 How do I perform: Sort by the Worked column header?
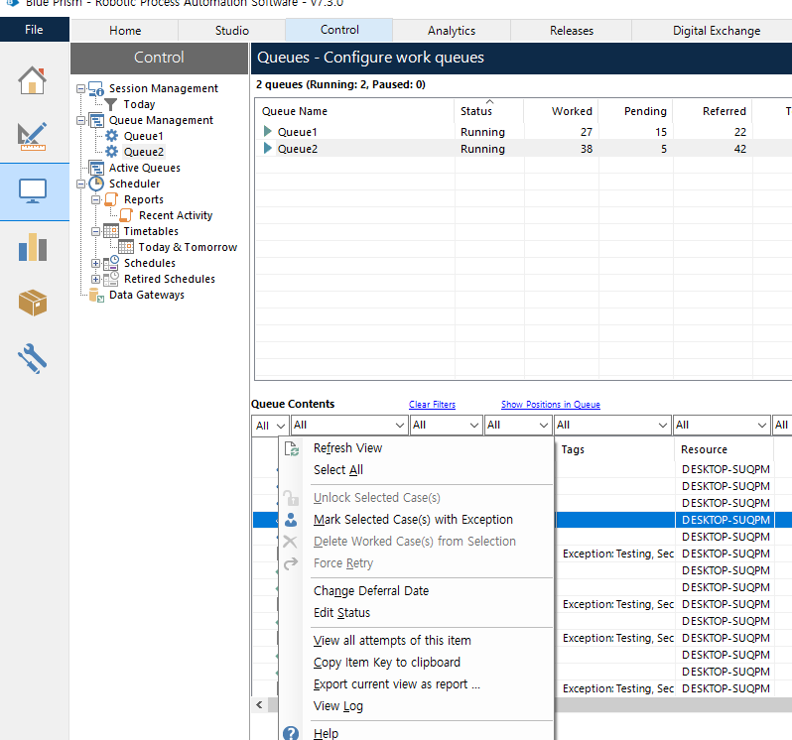point(561,111)
